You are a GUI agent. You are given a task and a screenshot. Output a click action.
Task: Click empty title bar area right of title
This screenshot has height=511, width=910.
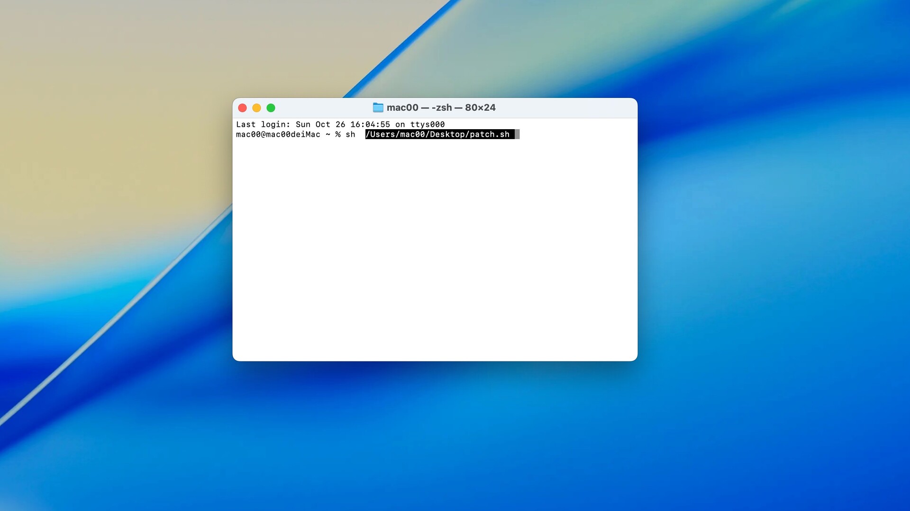point(569,107)
